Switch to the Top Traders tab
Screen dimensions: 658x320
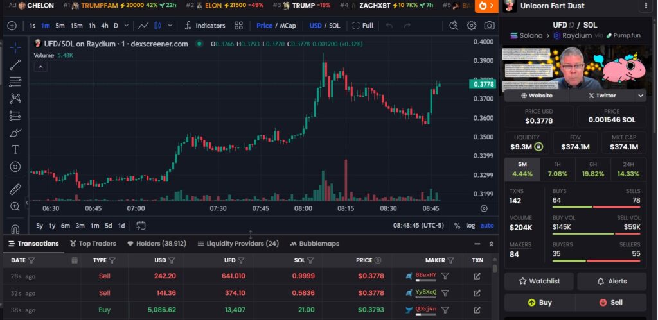(x=93, y=243)
